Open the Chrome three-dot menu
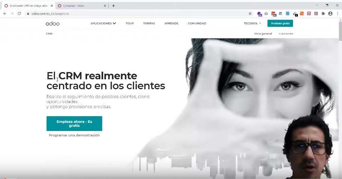Viewport: 342px width, 179px height. (x=338, y=13)
